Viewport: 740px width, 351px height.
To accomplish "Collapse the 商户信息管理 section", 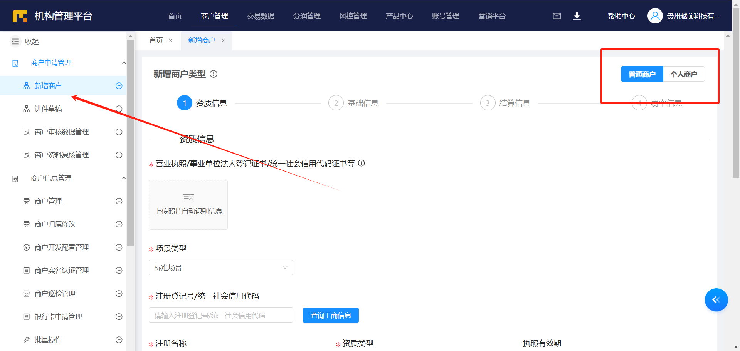I will 124,178.
